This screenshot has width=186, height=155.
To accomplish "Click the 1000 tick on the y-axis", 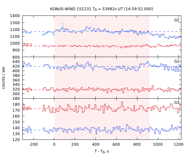I will (15, 43).
